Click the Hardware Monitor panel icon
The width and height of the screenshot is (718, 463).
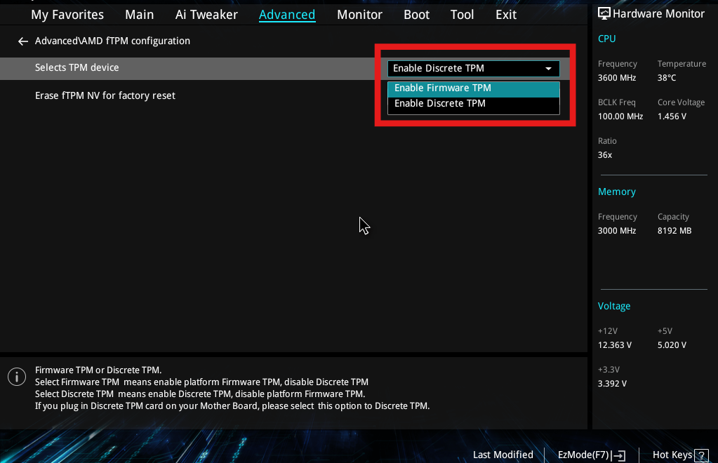[x=604, y=13]
